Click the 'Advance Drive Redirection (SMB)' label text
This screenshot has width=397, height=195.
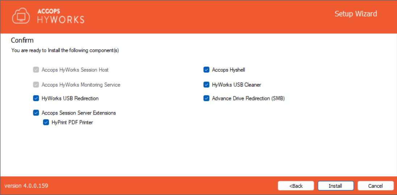point(248,98)
